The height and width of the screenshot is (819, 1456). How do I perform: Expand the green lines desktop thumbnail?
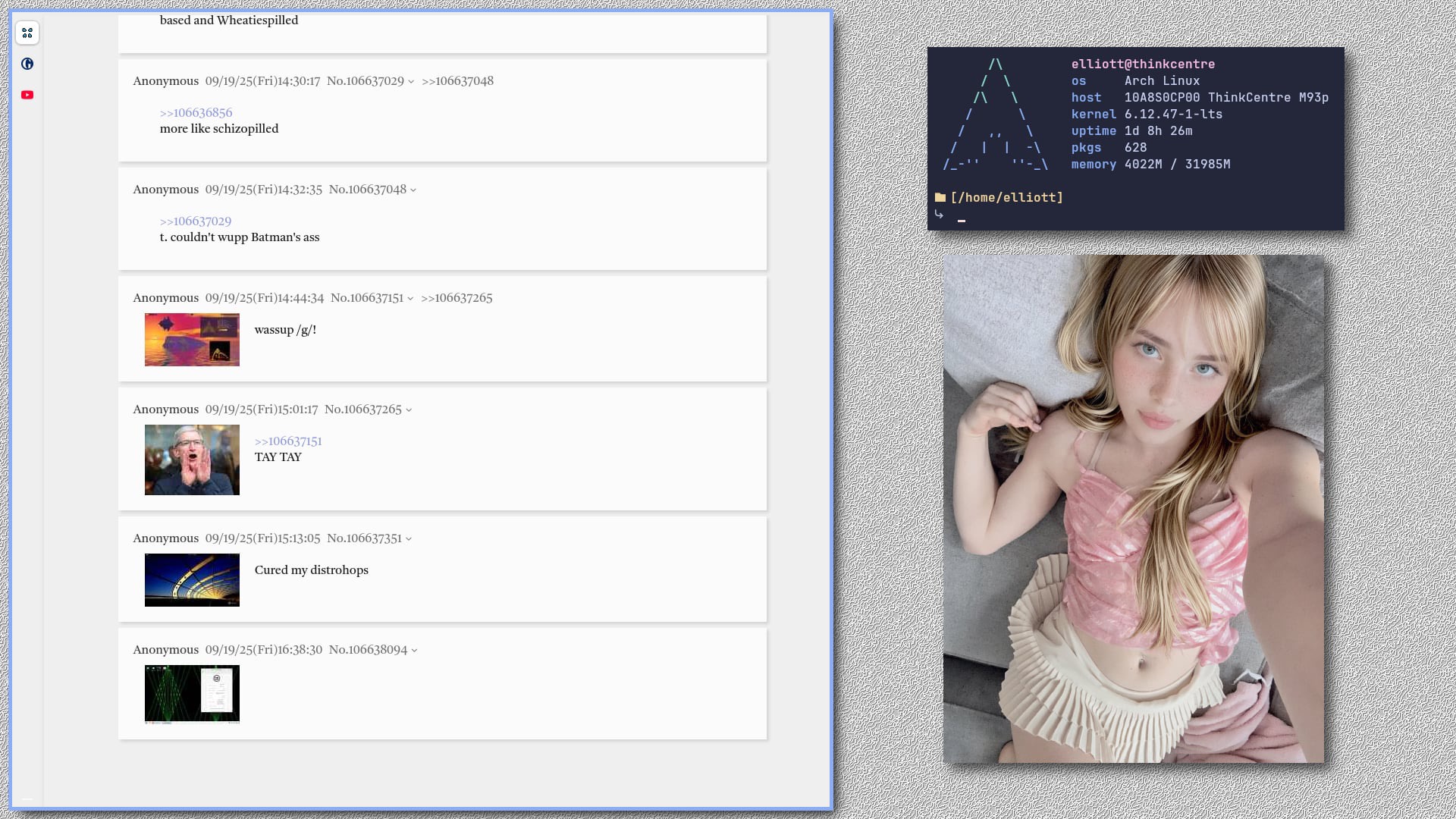tap(192, 694)
